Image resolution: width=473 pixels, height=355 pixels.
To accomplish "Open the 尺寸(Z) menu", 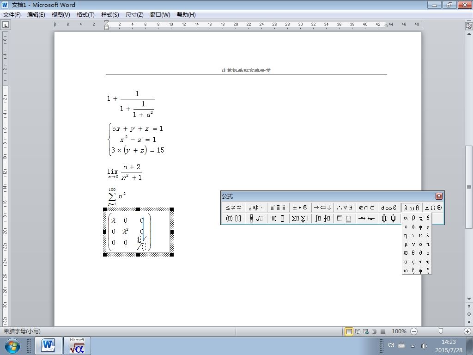I will click(x=134, y=15).
